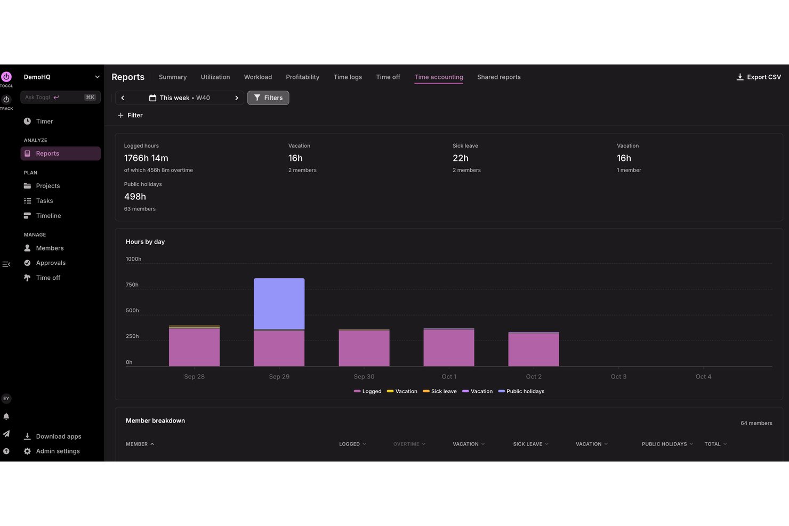The image size is (789, 526).
Task: Focus the Ask Toggl search field
Action: (x=60, y=98)
